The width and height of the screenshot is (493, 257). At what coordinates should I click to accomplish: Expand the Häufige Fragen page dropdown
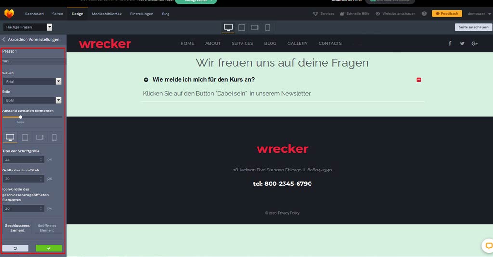tap(50, 27)
